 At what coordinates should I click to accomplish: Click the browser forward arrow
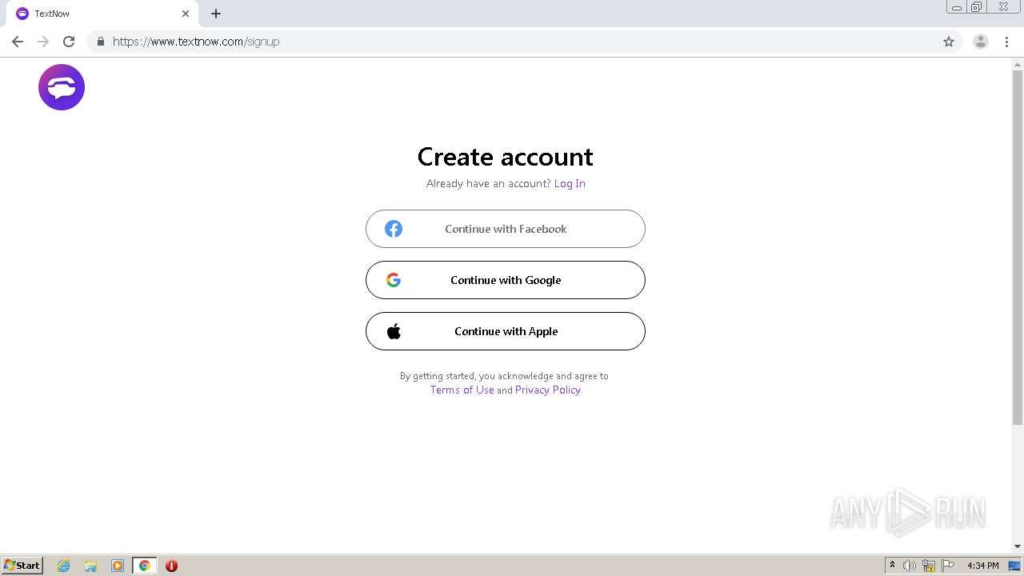tap(43, 42)
